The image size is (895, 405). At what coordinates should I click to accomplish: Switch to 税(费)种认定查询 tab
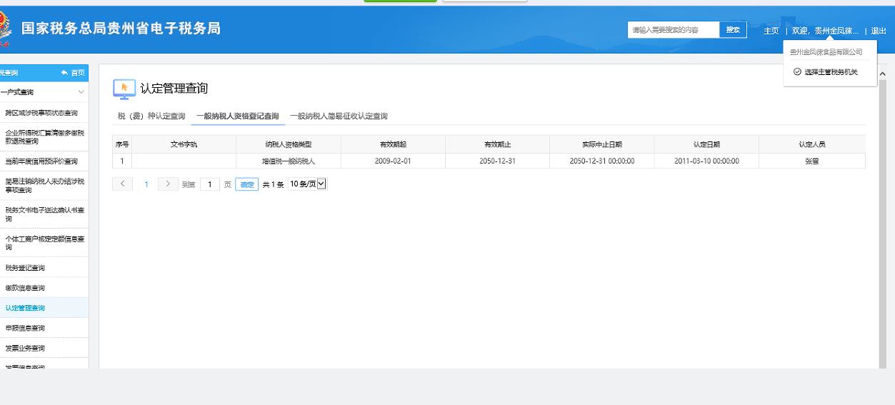point(151,116)
